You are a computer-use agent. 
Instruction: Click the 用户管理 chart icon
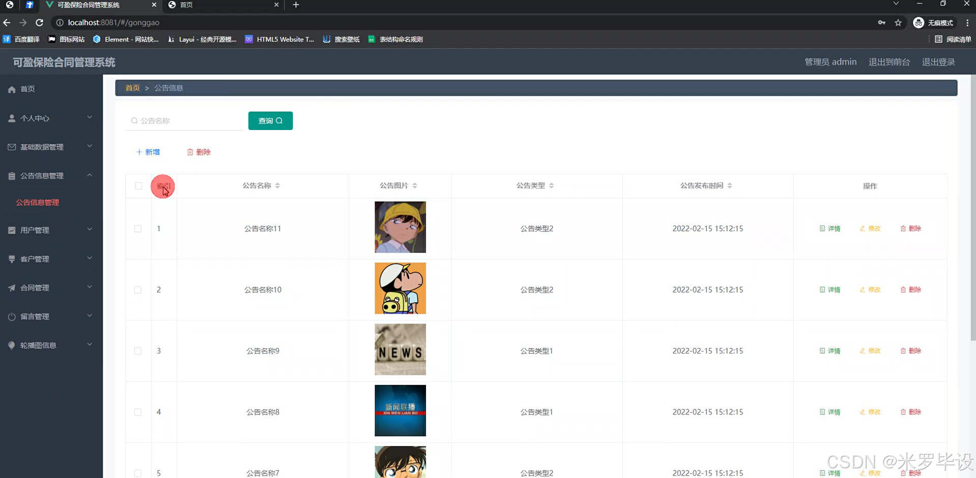coord(12,230)
